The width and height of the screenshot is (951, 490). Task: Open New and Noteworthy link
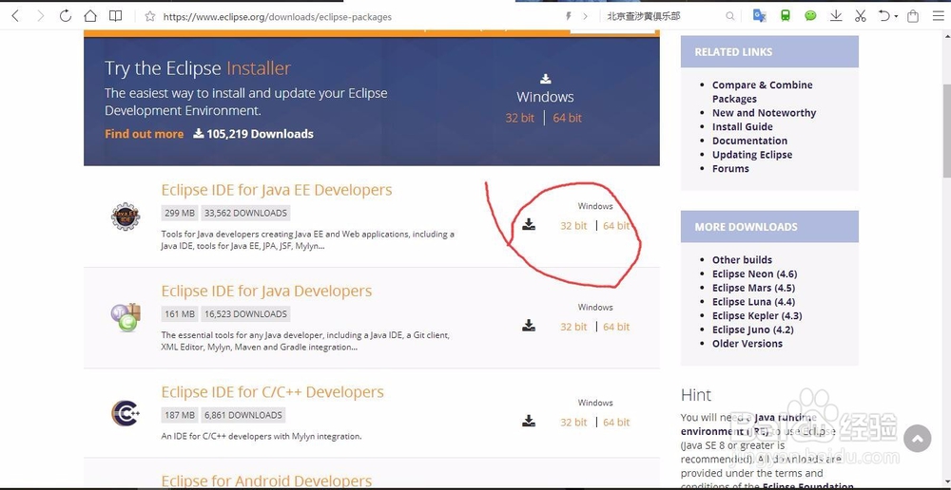[764, 113]
